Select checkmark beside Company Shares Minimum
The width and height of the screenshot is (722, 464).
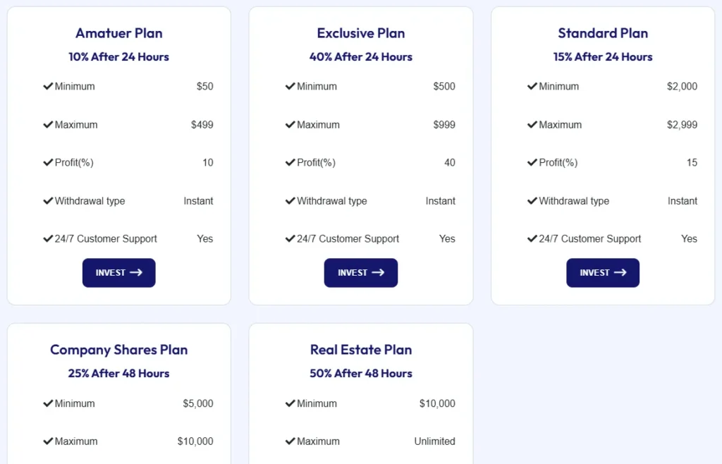coord(48,403)
